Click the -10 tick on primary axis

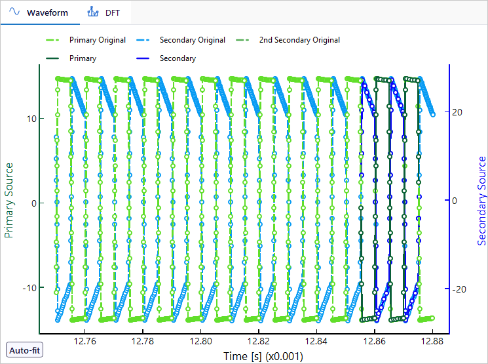click(x=29, y=288)
